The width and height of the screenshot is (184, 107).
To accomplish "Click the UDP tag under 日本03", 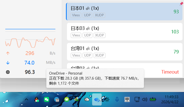I will tap(88, 35).
